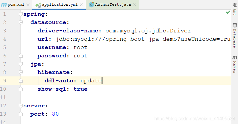The image size is (238, 124).
Task: Click fold end marker on ddl-auto line
Action: tap(21, 81)
